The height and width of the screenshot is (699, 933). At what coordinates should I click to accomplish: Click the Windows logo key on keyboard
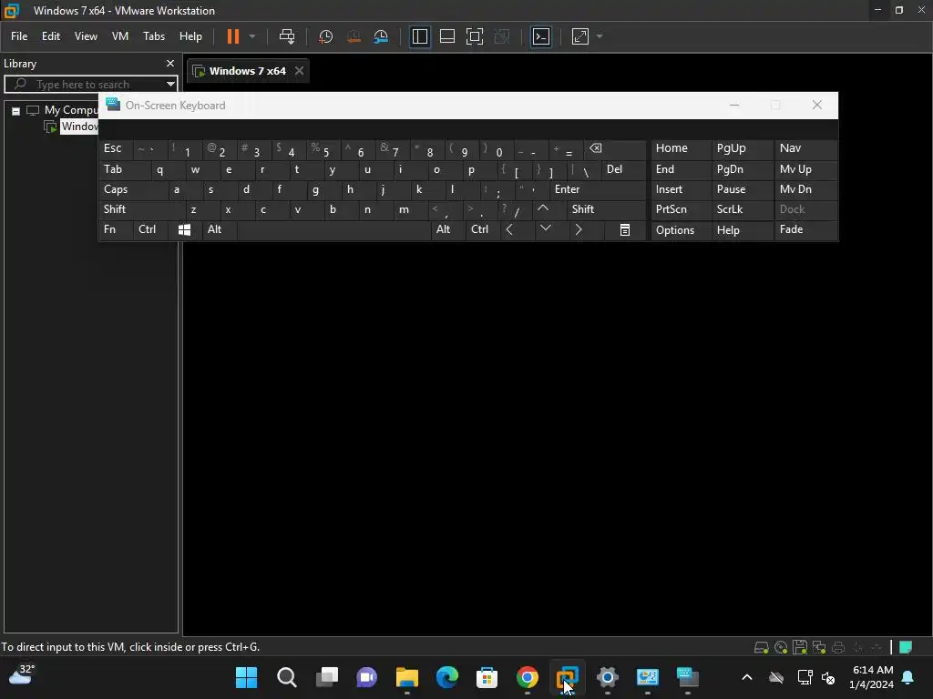(x=184, y=230)
